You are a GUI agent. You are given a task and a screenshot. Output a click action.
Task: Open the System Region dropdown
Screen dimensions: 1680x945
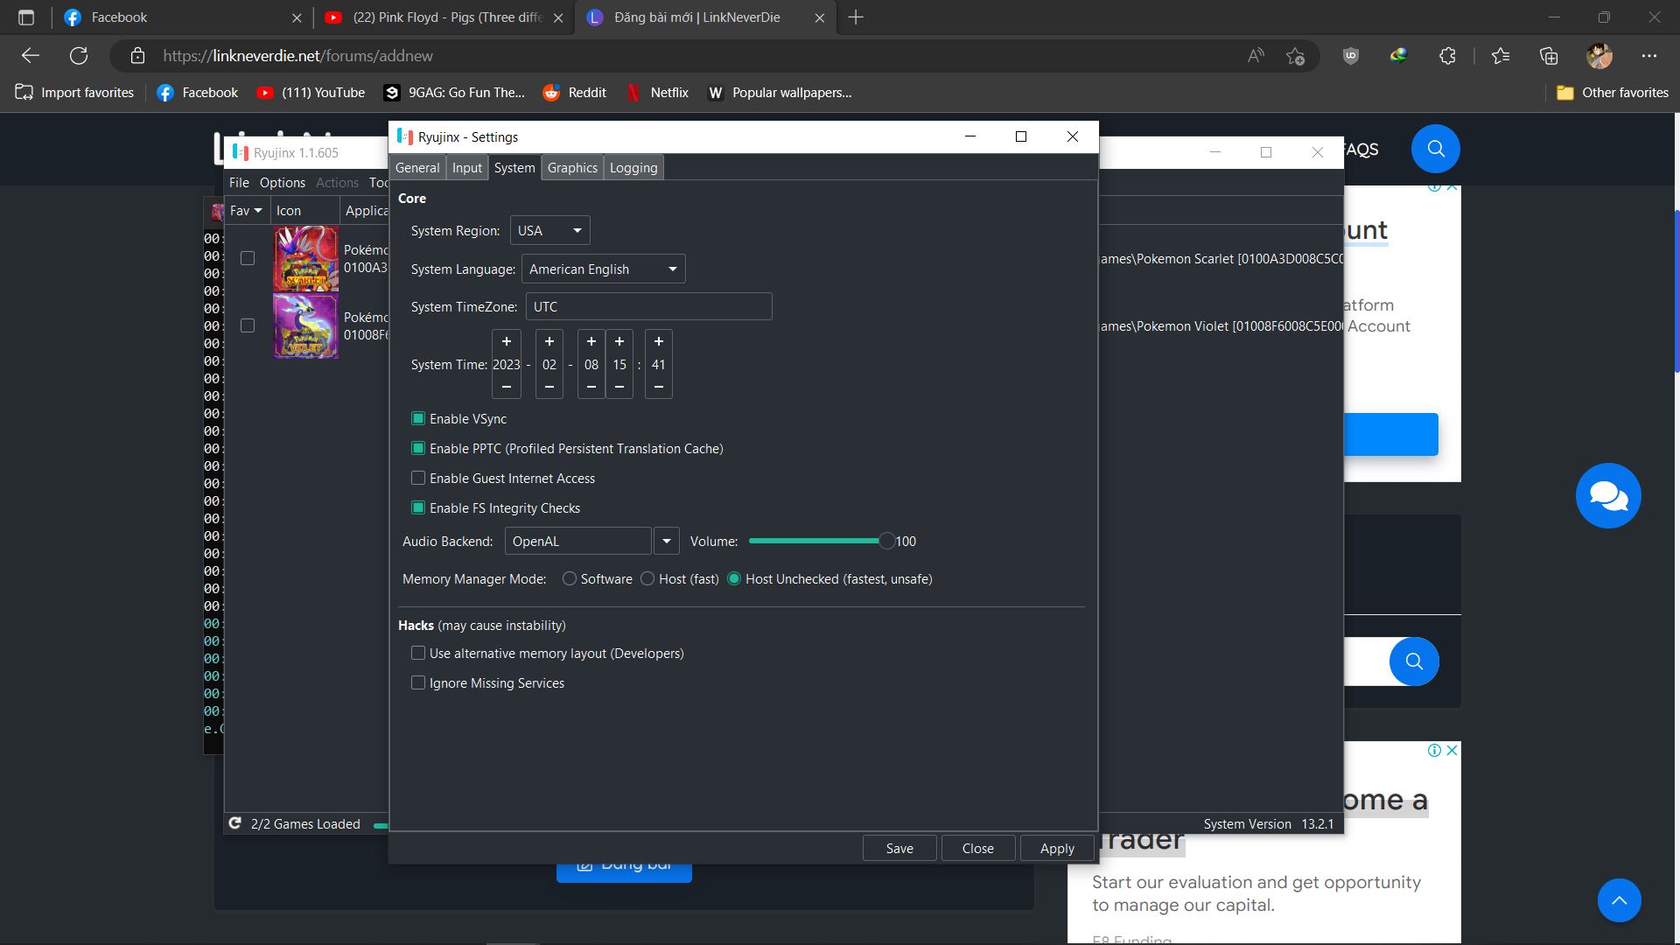click(550, 231)
